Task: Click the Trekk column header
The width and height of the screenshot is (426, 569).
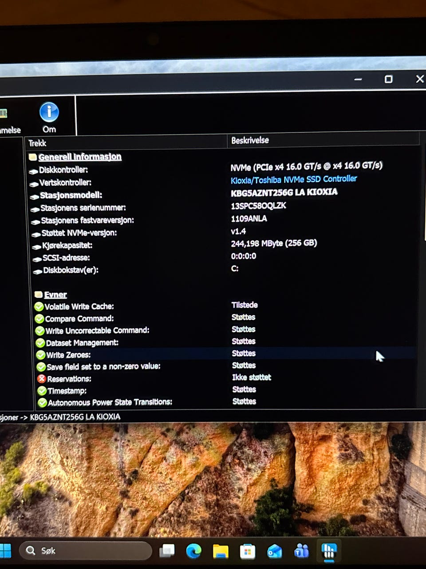Action: (x=37, y=143)
